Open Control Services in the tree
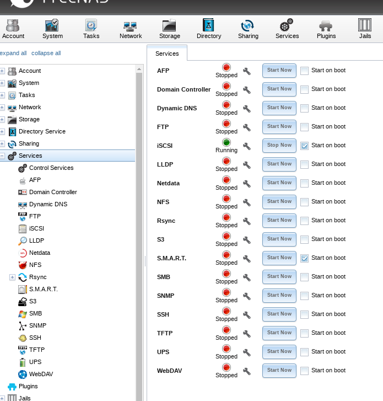383x401 pixels. [x=51, y=168]
